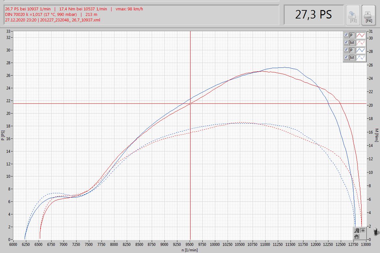Uncheck the red P power curve
The height and width of the screenshot is (253, 380).
(x=346, y=35)
